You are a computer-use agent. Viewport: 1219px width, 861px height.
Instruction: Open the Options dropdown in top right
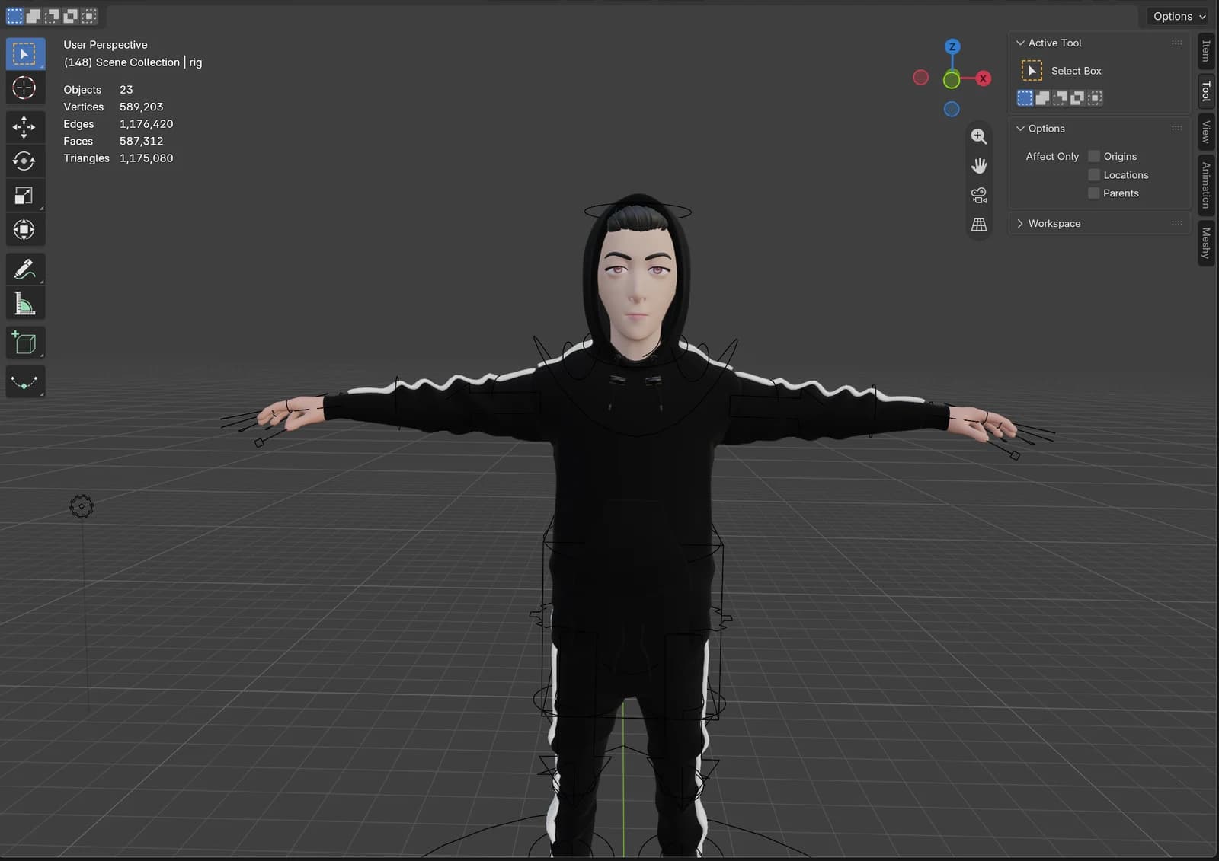coord(1179,16)
